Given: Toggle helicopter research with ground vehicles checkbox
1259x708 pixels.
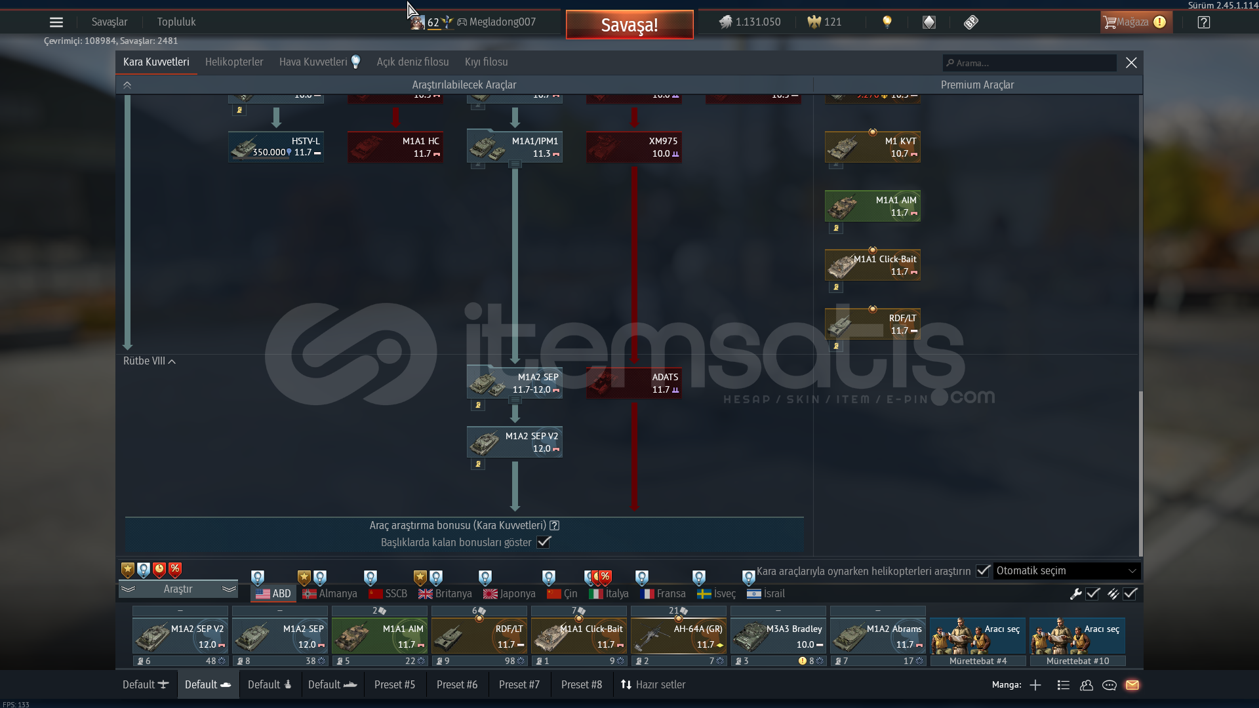Looking at the screenshot, I should (x=983, y=571).
